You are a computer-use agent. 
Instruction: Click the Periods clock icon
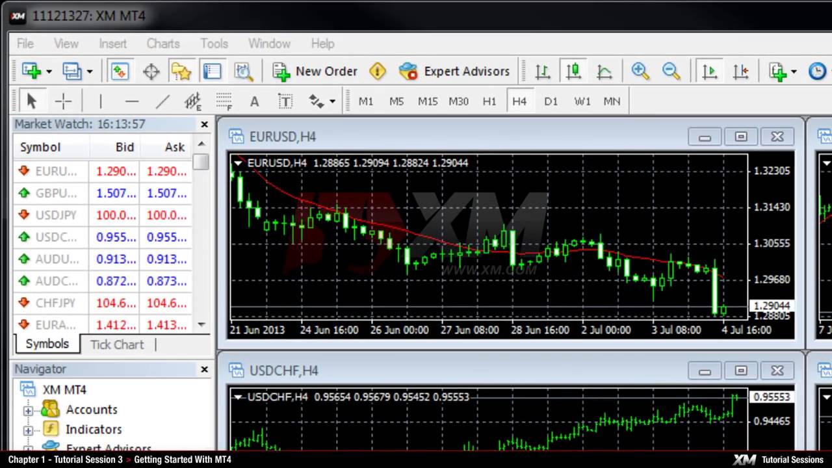[817, 71]
